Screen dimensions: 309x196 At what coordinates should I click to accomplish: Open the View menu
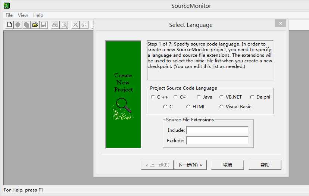[x=23, y=15]
